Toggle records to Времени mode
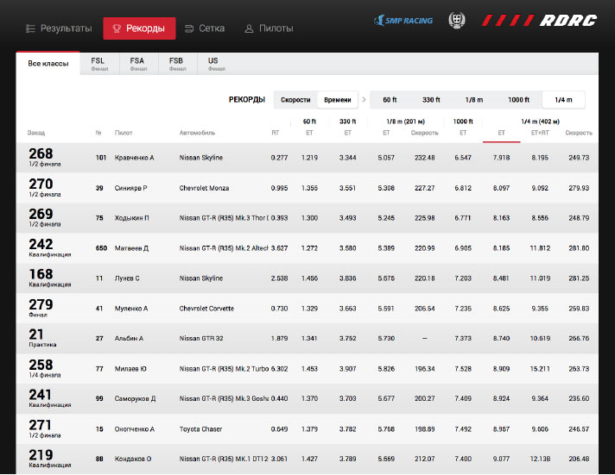 click(x=337, y=100)
